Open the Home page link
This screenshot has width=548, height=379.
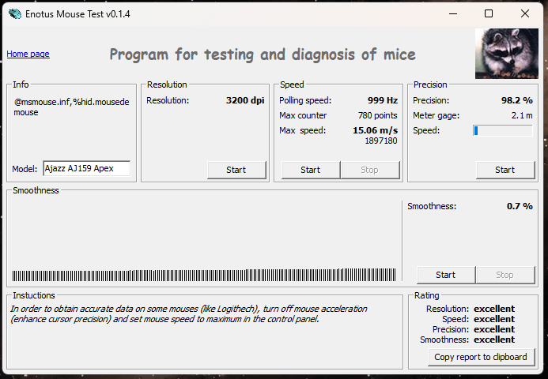pos(28,54)
